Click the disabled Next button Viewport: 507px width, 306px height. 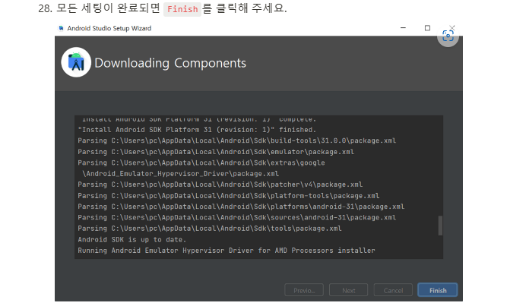tap(348, 290)
